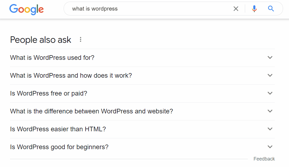Start voice search with the microphone icon
The width and height of the screenshot is (289, 167).
click(x=254, y=9)
